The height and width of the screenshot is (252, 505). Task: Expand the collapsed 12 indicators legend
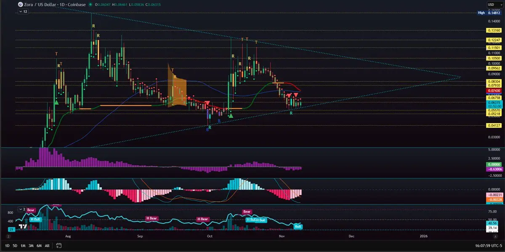click(x=23, y=12)
